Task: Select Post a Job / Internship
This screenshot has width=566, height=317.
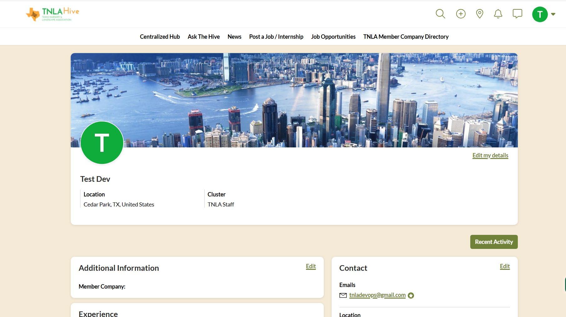Action: (276, 37)
